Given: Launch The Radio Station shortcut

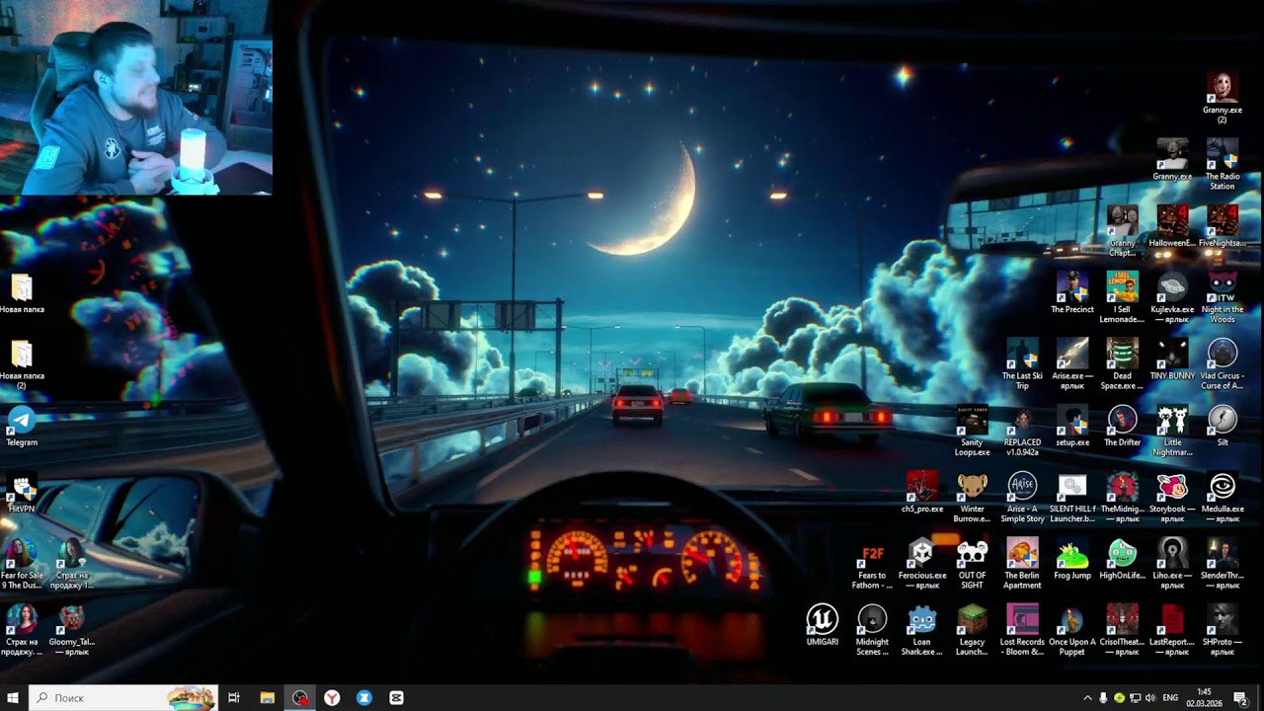Looking at the screenshot, I should click(x=1222, y=164).
